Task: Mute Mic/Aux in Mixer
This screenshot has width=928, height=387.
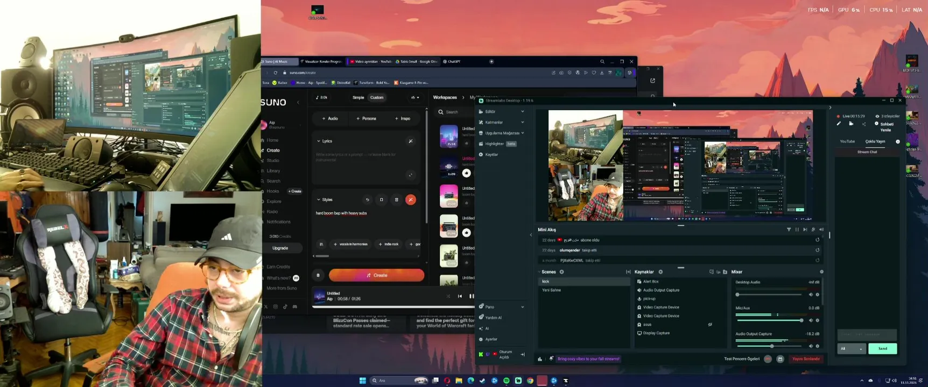Action: click(x=811, y=320)
